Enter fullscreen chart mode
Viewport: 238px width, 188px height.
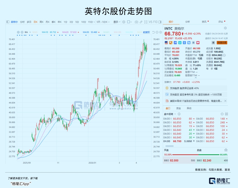[146, 22]
